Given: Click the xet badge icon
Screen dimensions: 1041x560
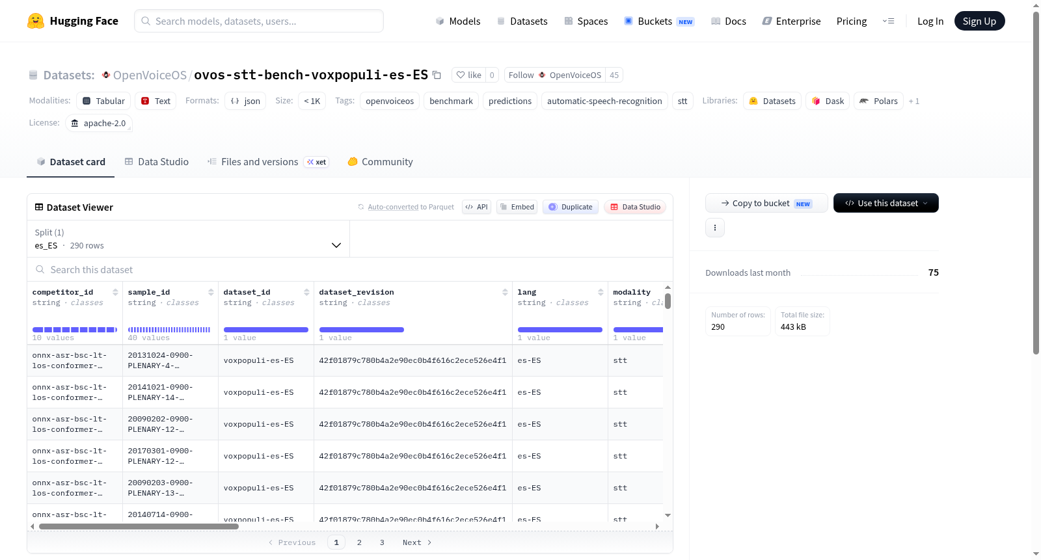Looking at the screenshot, I should point(316,162).
